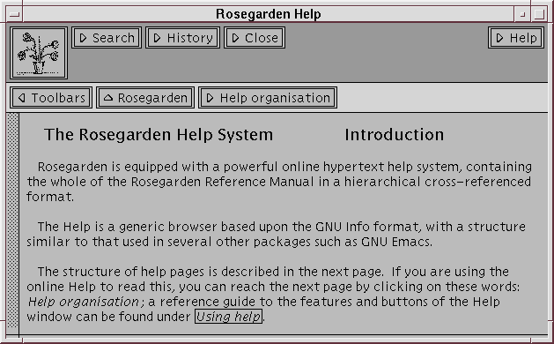Click the Introduction heading text

(395, 135)
